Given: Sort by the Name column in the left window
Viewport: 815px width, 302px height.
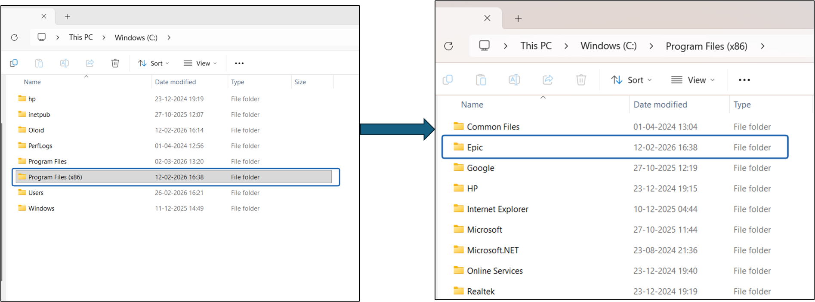Looking at the screenshot, I should coord(32,82).
